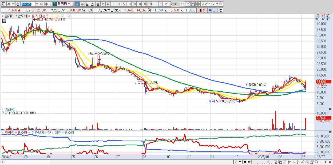Click the eraser with bars icon at the bottom
Screen dimensions: 333x165
pyautogui.click(x=307, y=162)
